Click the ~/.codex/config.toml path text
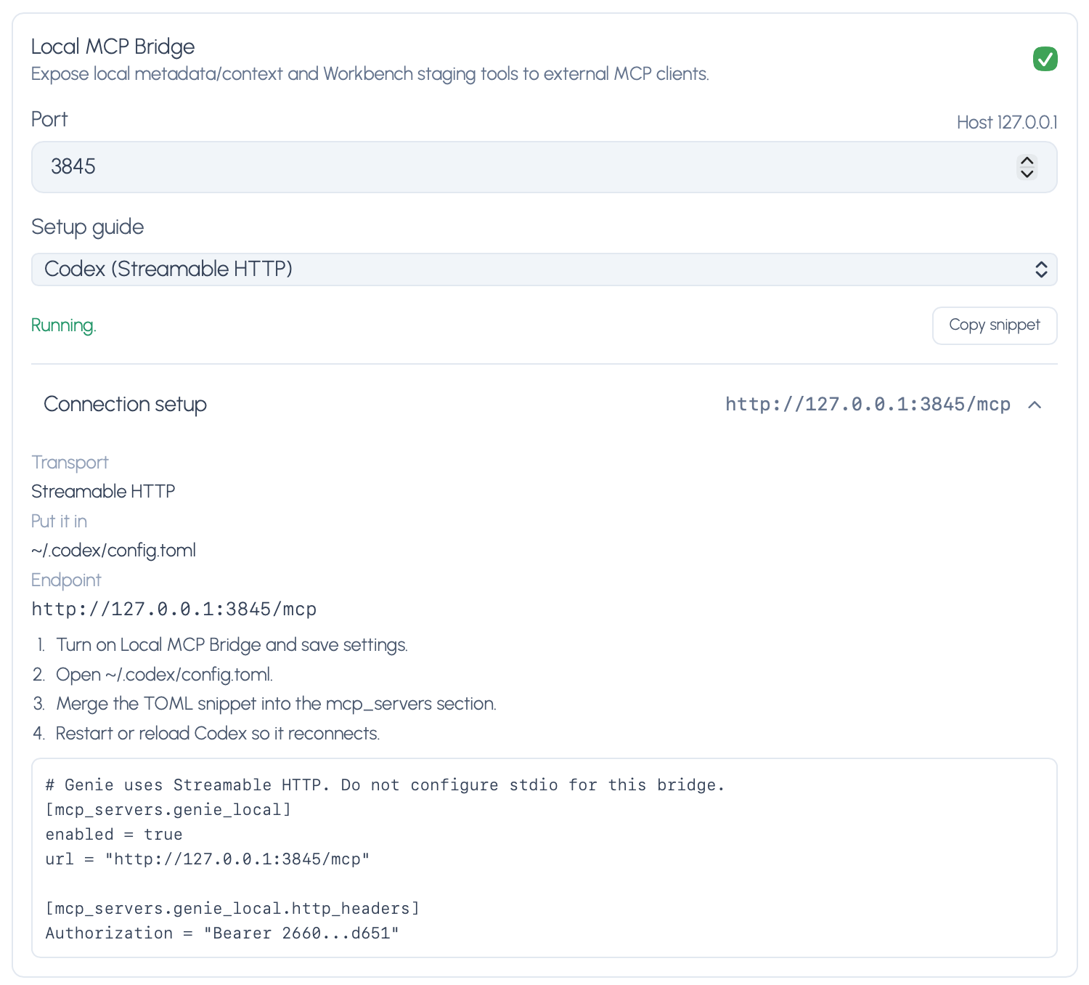Screen dimensions: 1089x985 click(x=113, y=551)
